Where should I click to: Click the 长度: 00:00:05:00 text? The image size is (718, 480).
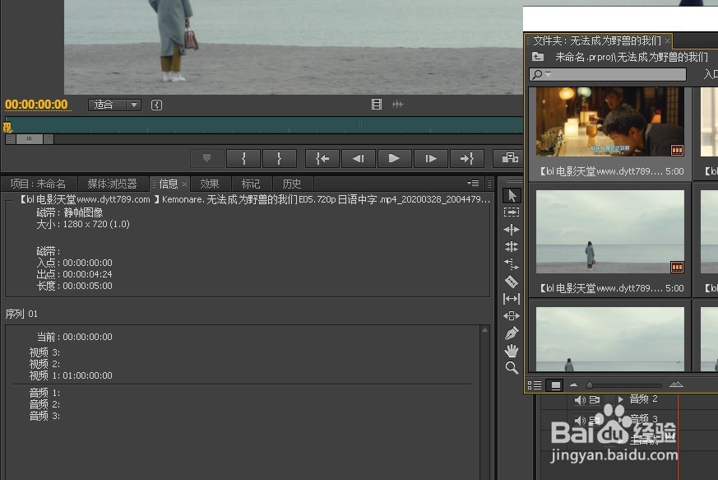(74, 286)
